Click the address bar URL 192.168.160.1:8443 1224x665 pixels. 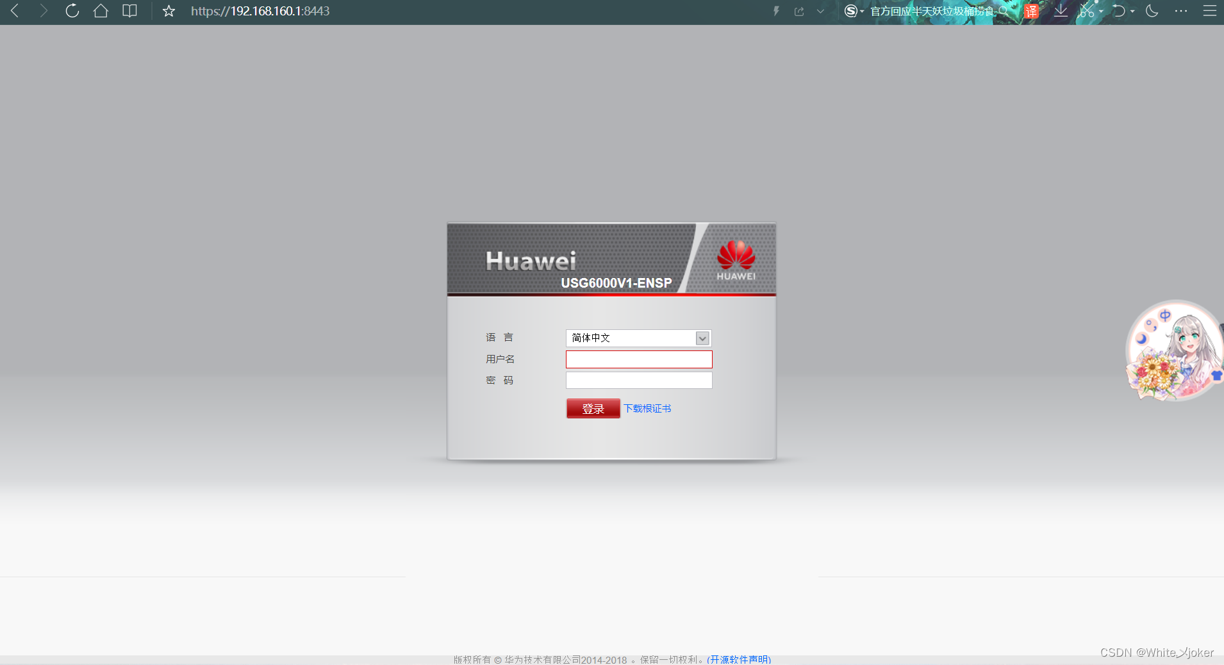pos(260,11)
